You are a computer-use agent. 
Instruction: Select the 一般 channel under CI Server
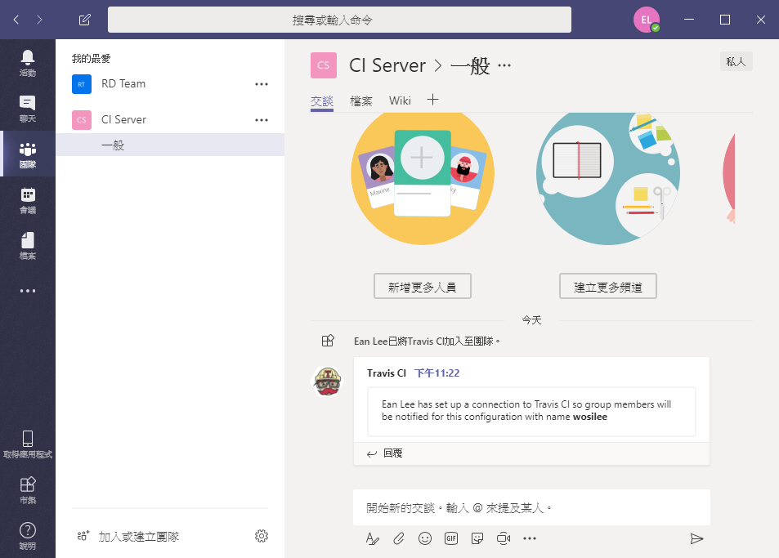170,145
